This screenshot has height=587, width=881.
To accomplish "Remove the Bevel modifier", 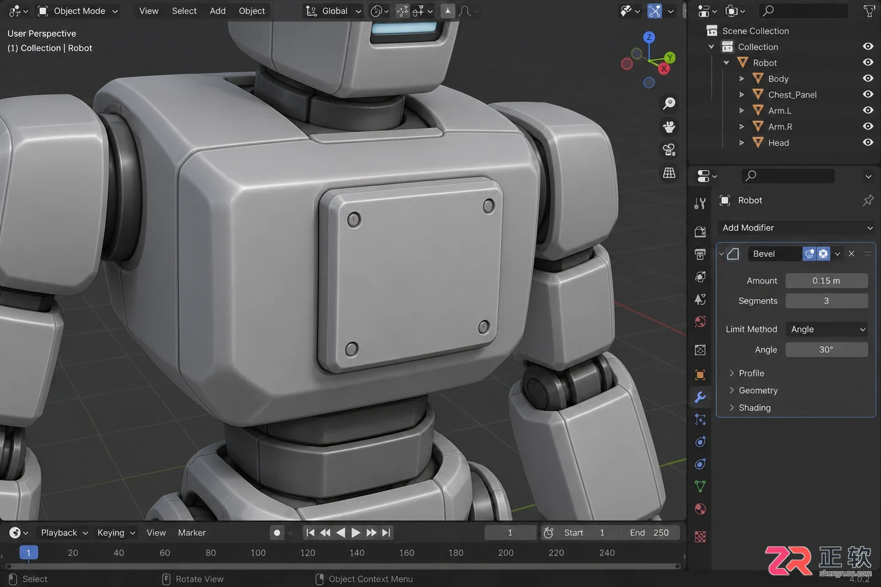I will pos(852,254).
